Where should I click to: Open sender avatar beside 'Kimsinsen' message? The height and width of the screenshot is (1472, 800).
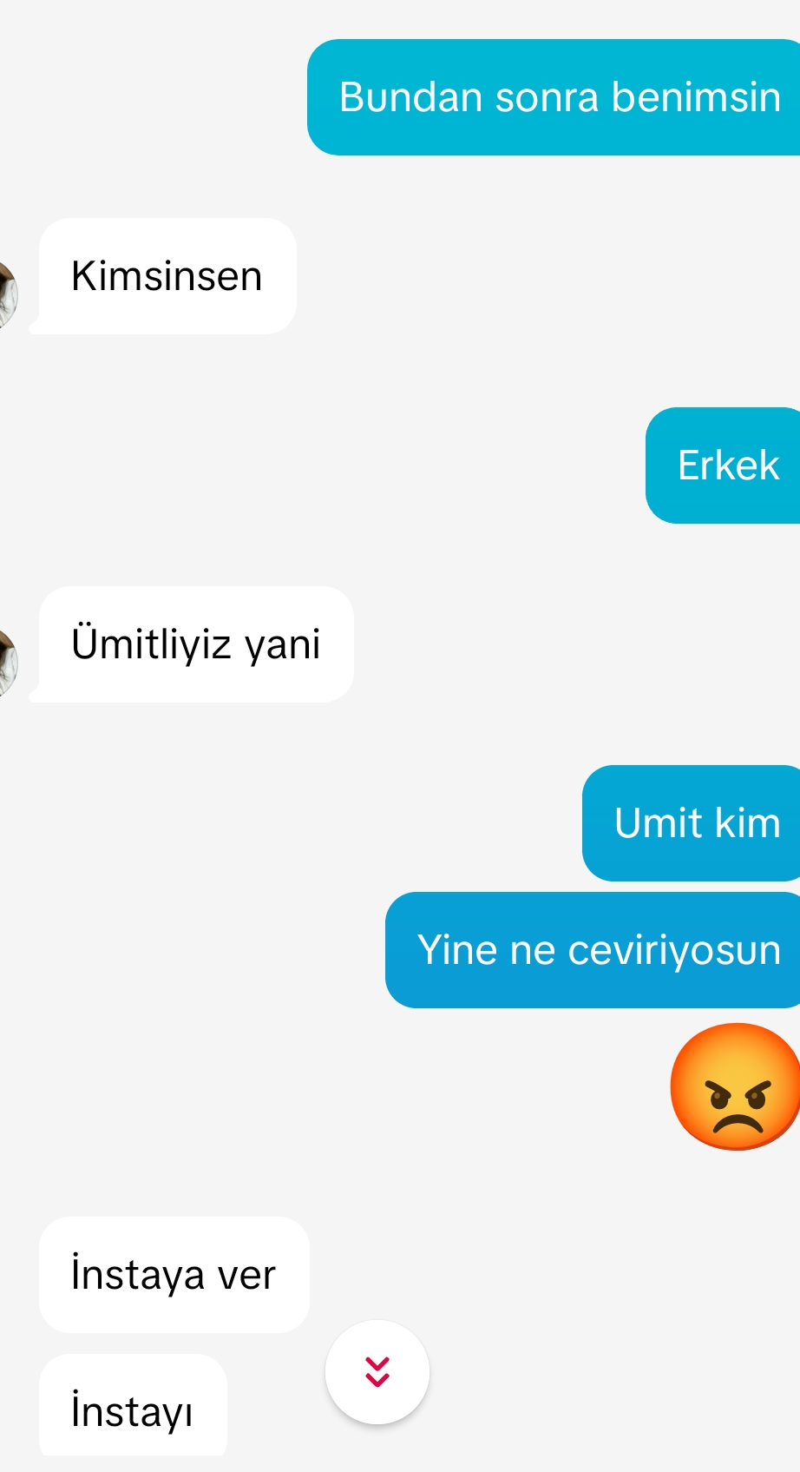(8, 295)
